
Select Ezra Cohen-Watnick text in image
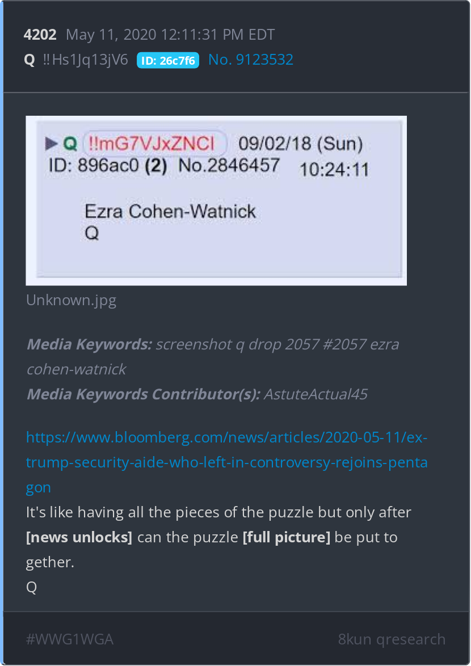coord(170,211)
